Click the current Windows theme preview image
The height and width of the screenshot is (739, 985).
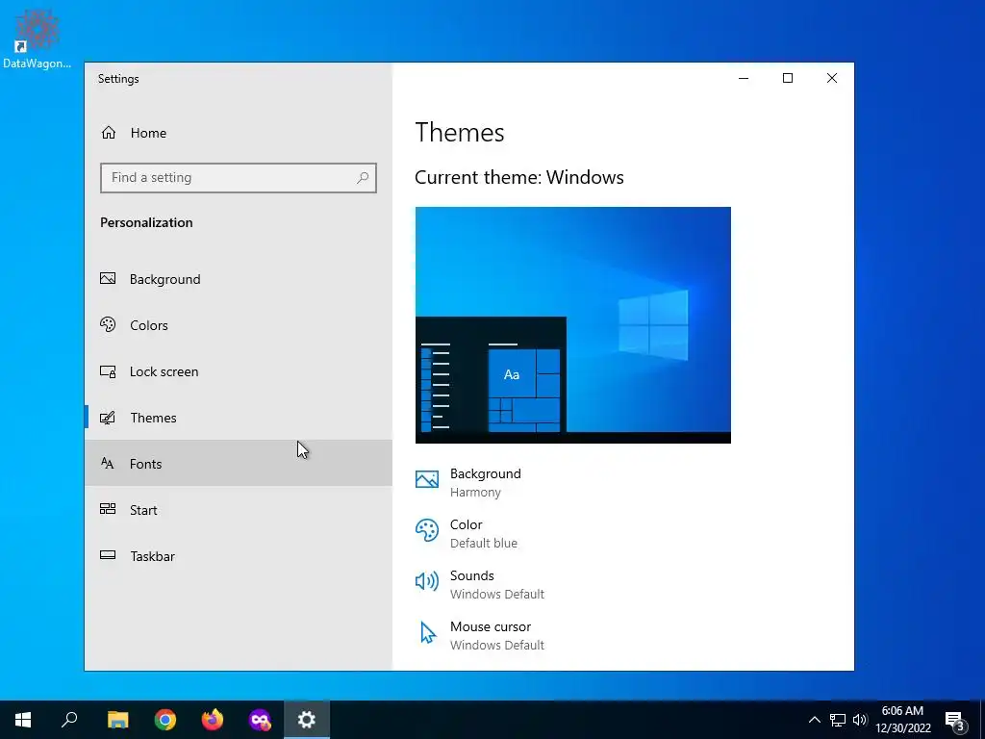pyautogui.click(x=573, y=325)
